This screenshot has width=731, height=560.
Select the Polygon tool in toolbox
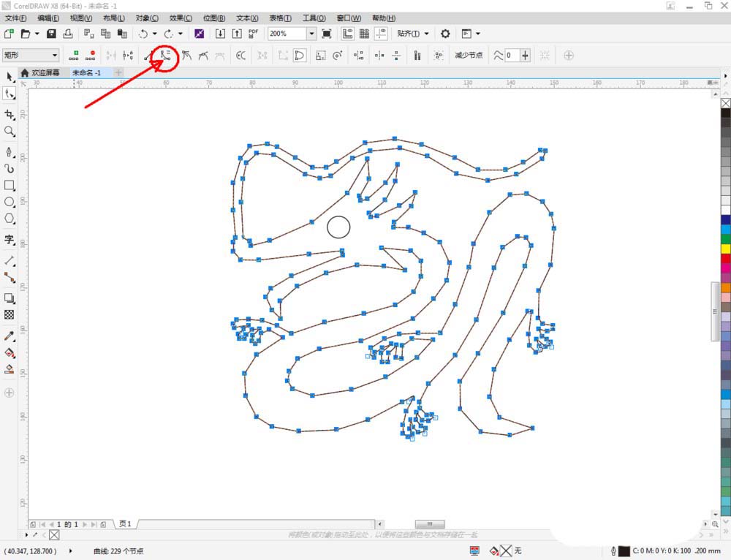(x=10, y=219)
